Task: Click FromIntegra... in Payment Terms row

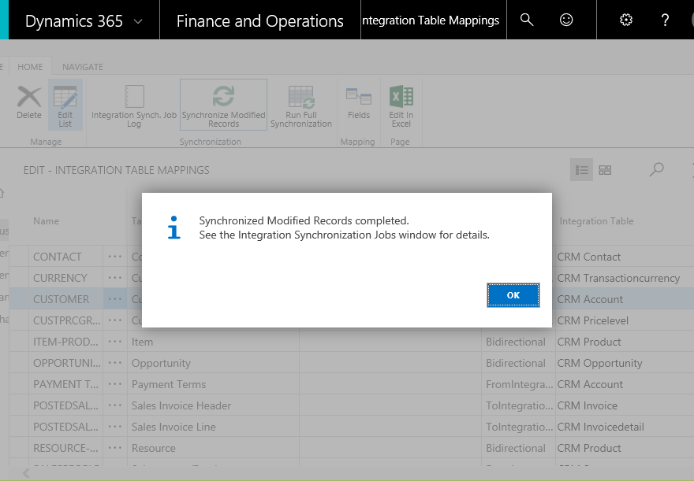Action: [x=519, y=384]
